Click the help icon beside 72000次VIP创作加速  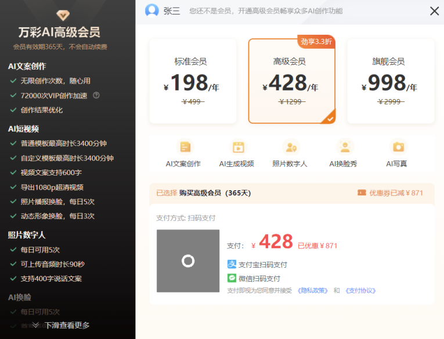click(x=96, y=96)
